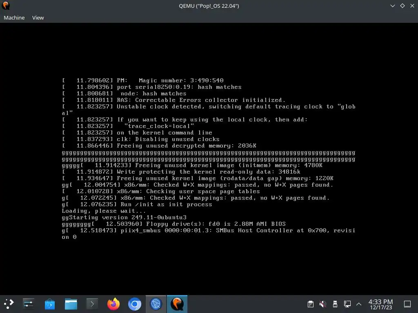Switch to the blue globe app in taskbar
The height and width of the screenshot is (313, 418).
tap(156, 304)
